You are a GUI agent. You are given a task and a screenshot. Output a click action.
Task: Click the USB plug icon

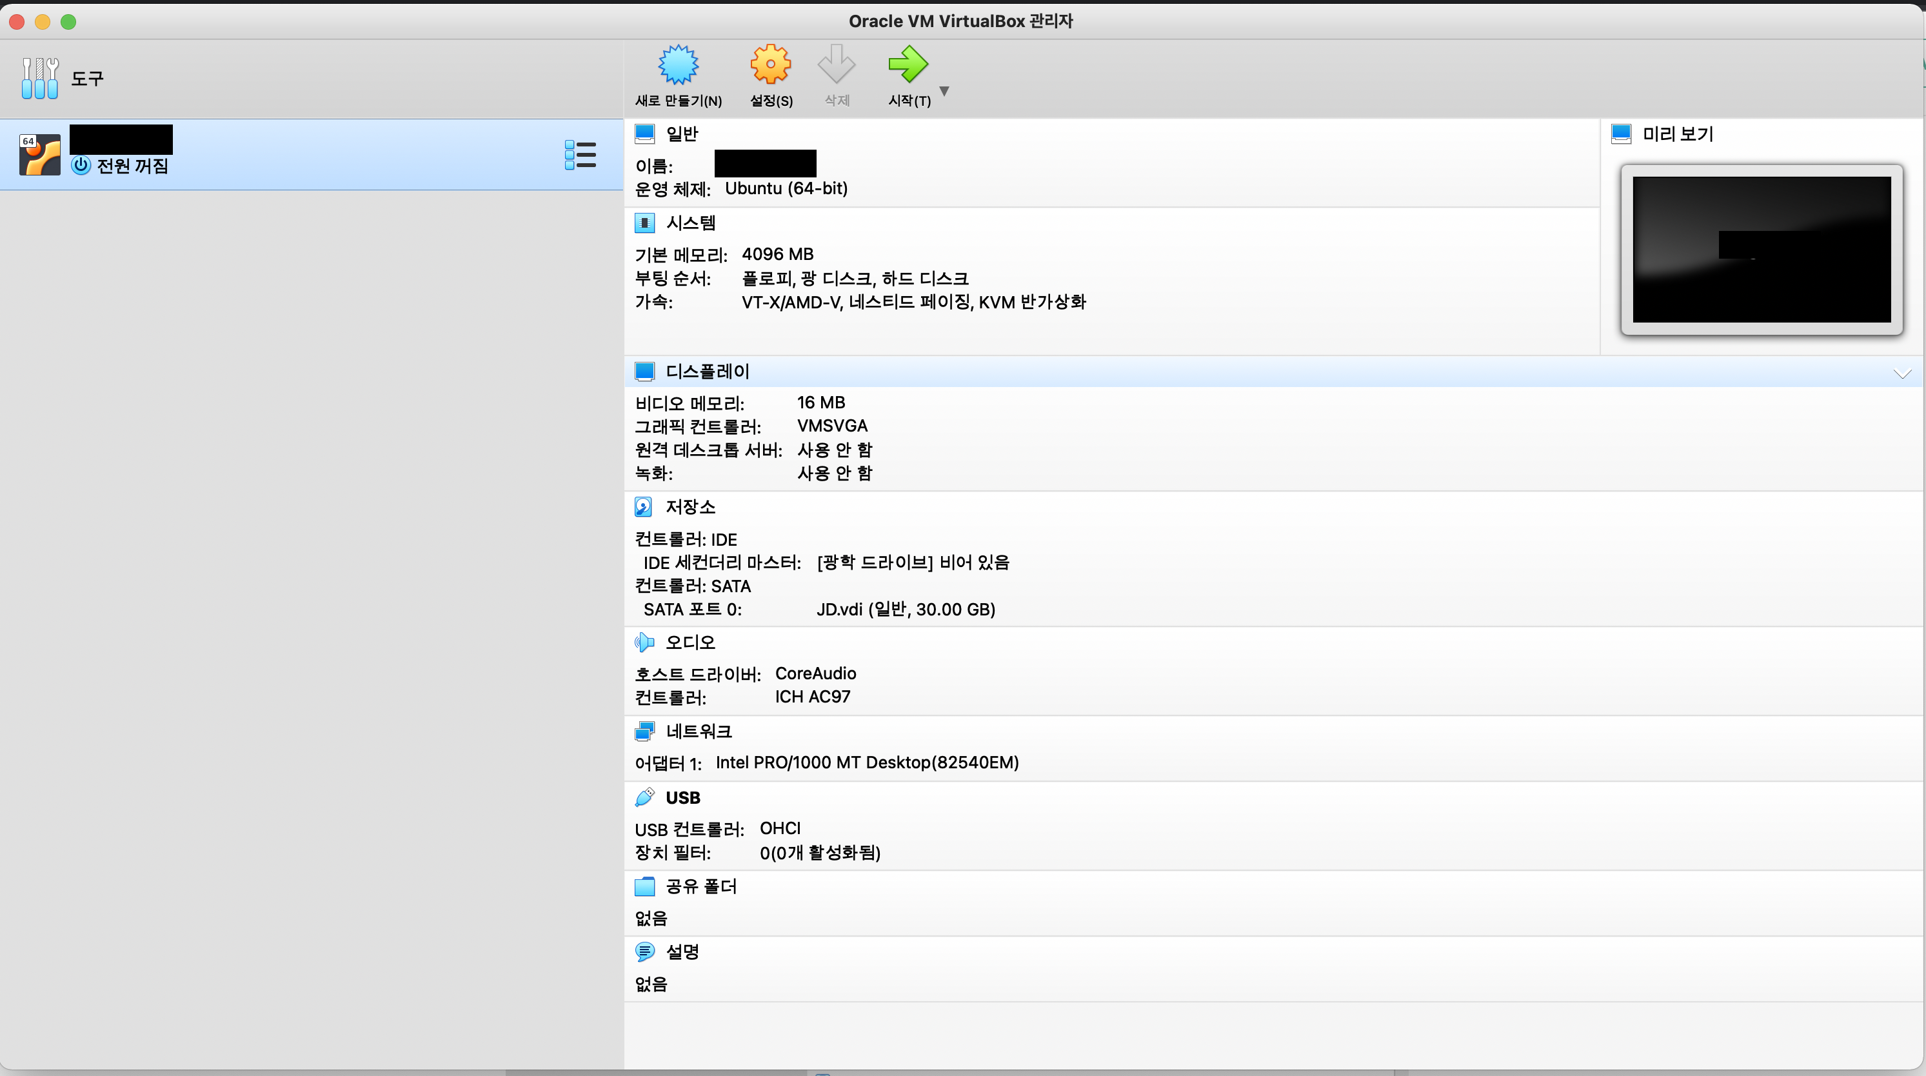pos(644,797)
